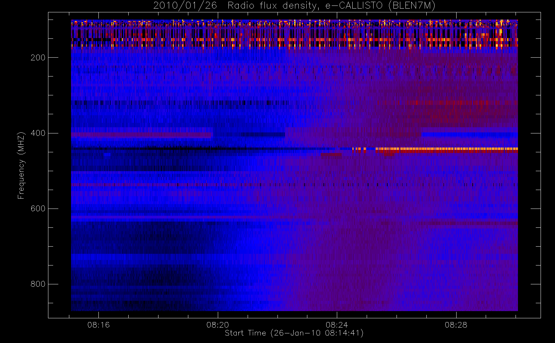Click the 08:20 time tick label
This screenshot has height=343, width=555.
[217, 325]
